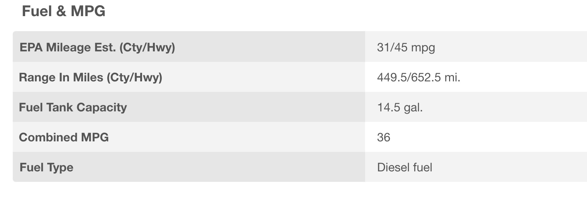The image size is (587, 207).
Task: Click the Fuel & MPG heading
Action: click(64, 12)
